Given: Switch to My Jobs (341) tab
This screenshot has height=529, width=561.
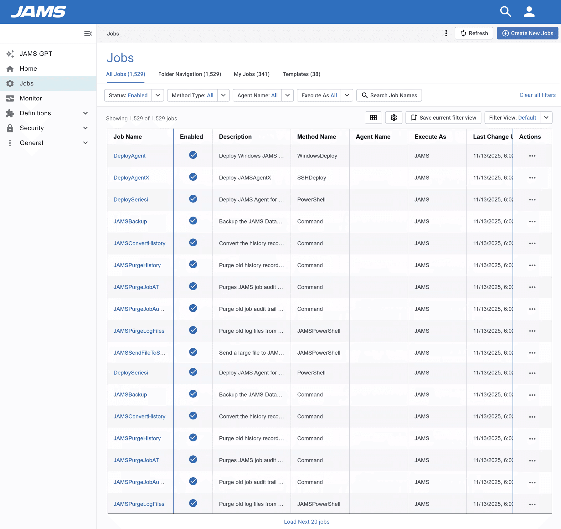Looking at the screenshot, I should 252,74.
